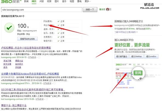Open the 读书 sitelink
162x111 pixels.
tap(5, 67)
